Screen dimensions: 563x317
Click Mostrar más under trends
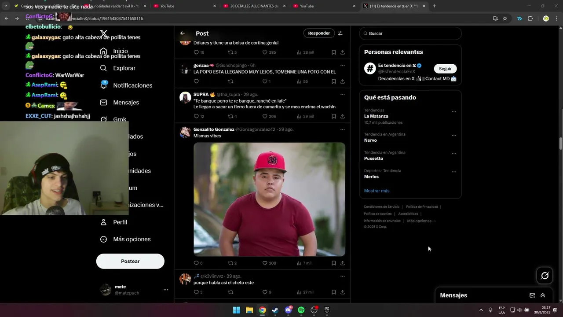[x=377, y=191]
